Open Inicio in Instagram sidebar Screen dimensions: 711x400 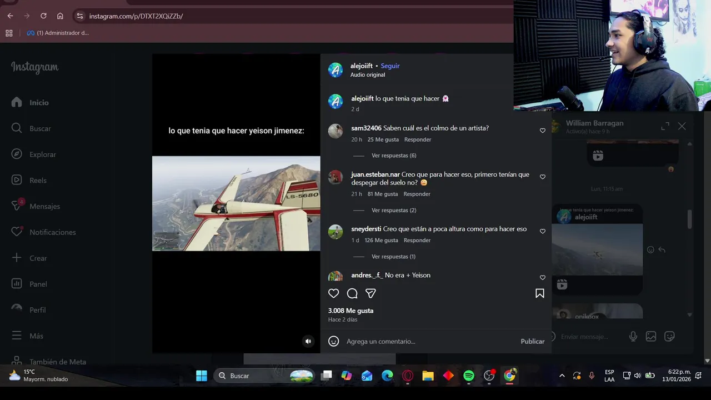(31, 102)
